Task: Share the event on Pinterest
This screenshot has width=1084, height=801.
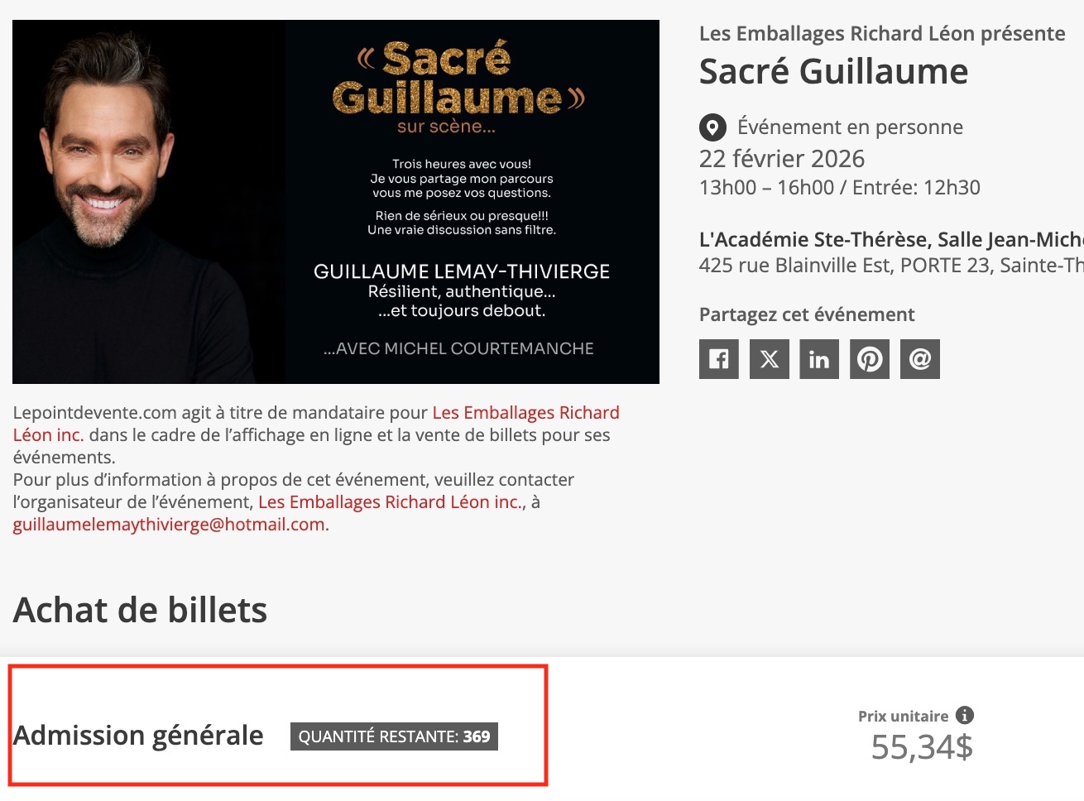Action: coord(870,359)
